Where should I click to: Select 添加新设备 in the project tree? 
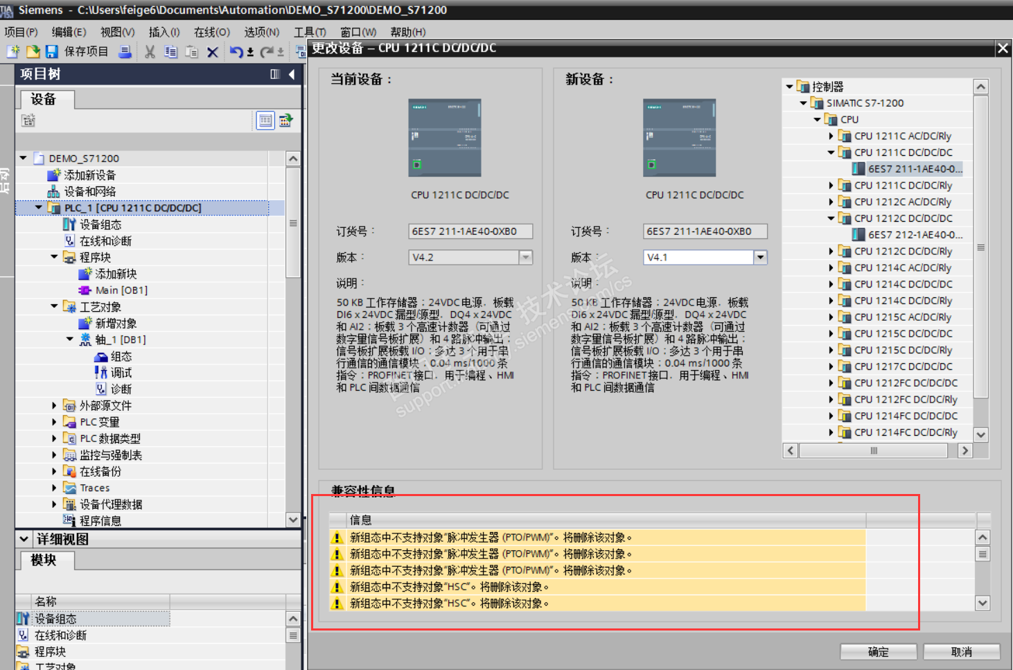pos(90,175)
